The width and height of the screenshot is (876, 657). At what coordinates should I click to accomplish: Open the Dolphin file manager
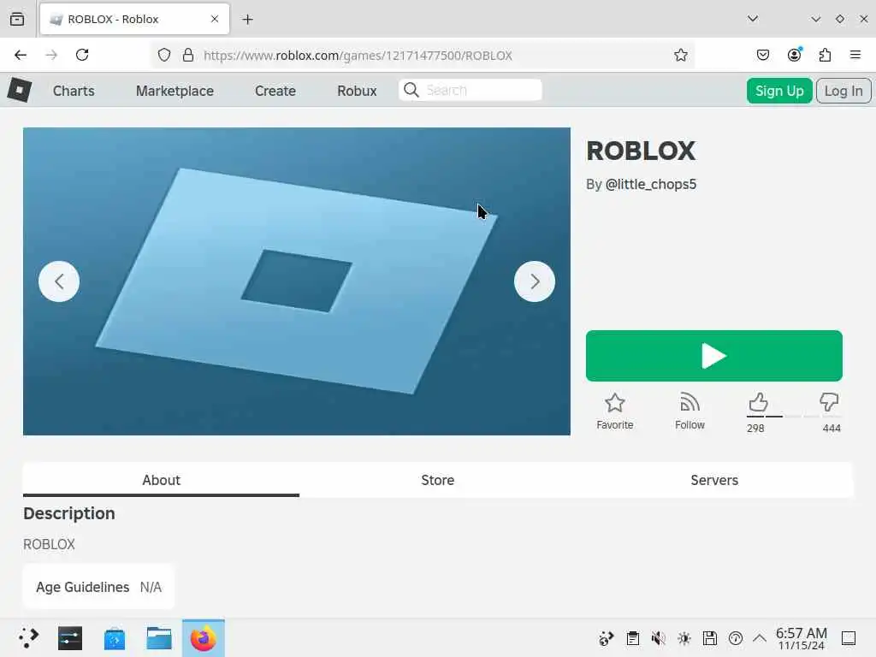pyautogui.click(x=159, y=638)
